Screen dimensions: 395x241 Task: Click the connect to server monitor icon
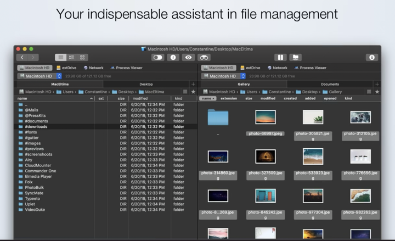click(x=296, y=58)
